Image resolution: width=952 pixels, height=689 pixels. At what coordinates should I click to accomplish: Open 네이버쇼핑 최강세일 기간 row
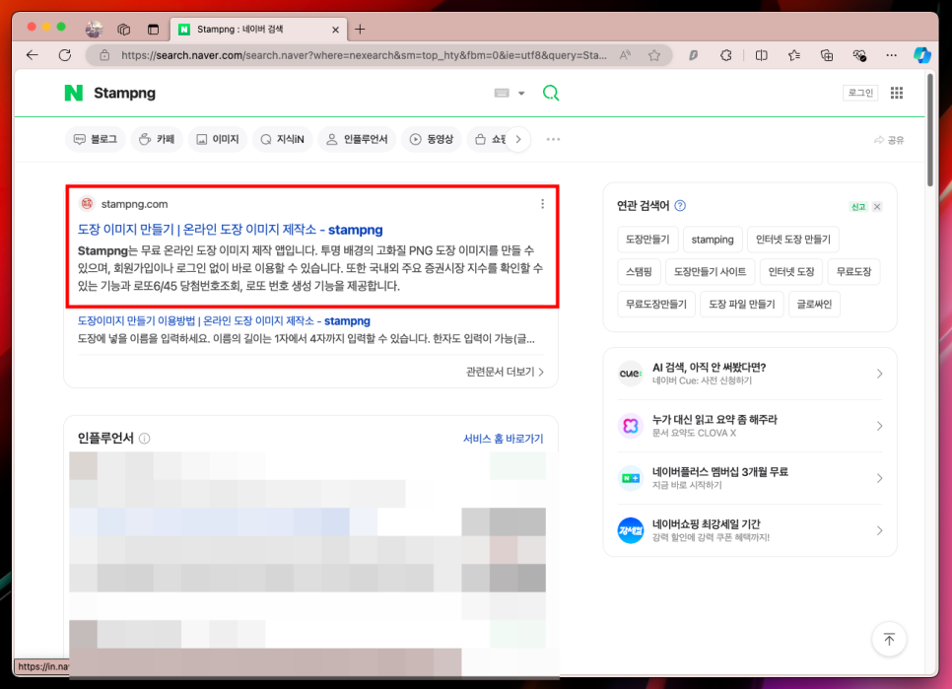coord(750,530)
